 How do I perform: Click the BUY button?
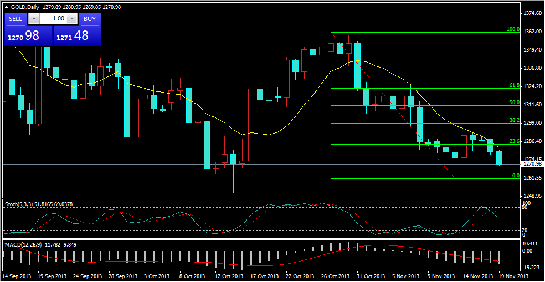point(90,19)
